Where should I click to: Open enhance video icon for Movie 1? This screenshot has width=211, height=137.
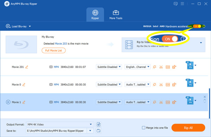pos(174,102)
